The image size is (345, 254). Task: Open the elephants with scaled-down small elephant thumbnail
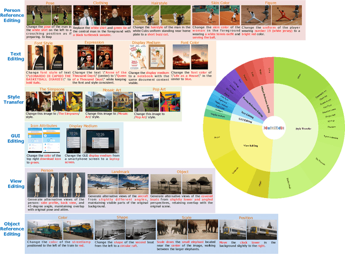pyautogui.click(x=202, y=230)
